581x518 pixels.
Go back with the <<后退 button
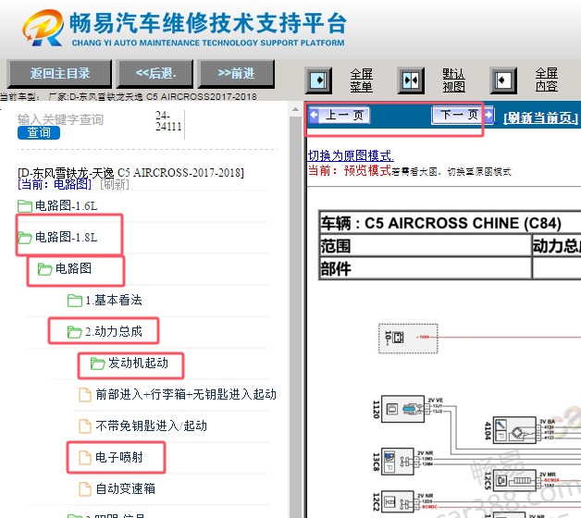click(155, 73)
